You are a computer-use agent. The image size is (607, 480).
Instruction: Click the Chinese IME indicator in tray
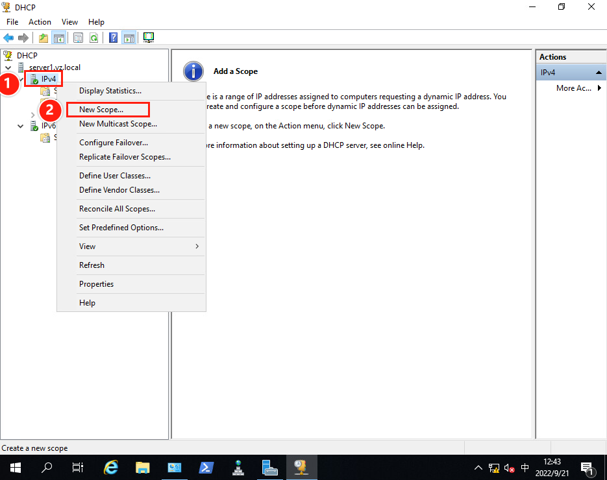click(525, 468)
